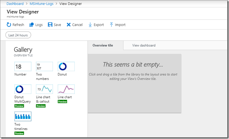Click the Save floppy disk icon

click(50, 25)
